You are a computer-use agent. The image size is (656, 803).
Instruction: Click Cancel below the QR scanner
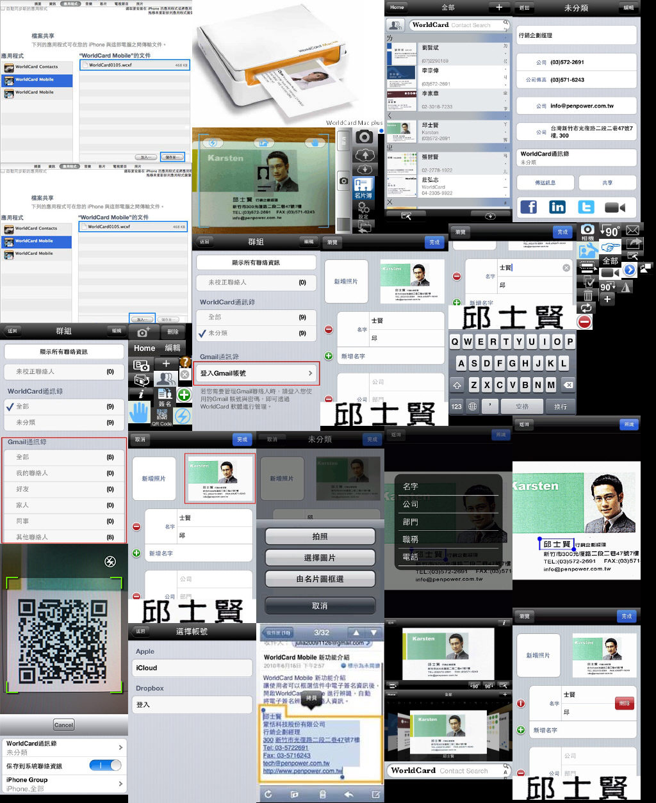(x=63, y=725)
